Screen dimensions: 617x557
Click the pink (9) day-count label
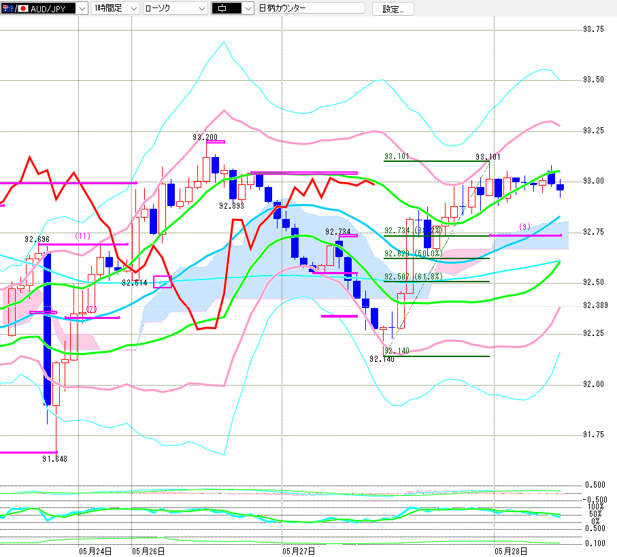(x=524, y=226)
